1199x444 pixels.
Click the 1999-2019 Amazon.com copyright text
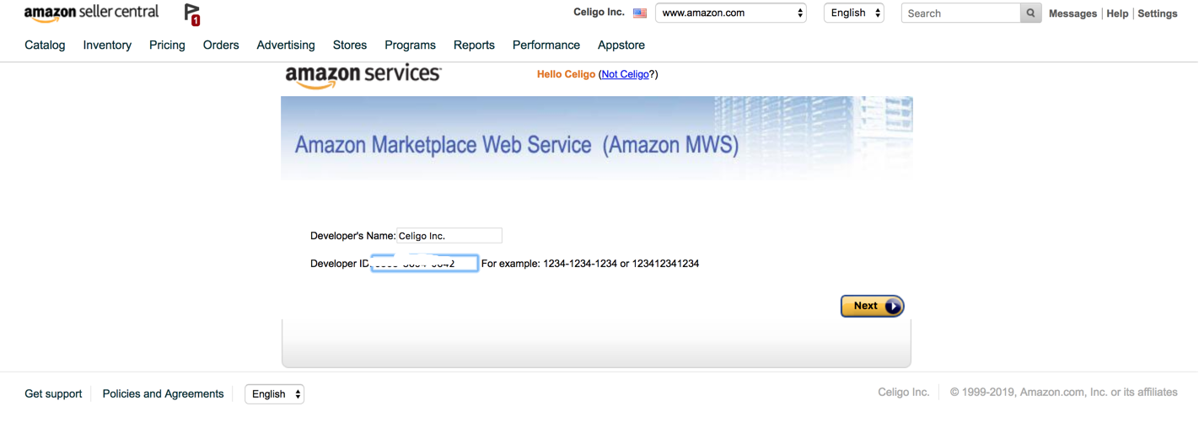1064,393
